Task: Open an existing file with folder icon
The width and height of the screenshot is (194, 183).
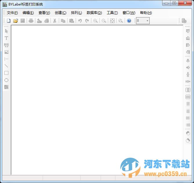Action: pyautogui.click(x=16, y=21)
